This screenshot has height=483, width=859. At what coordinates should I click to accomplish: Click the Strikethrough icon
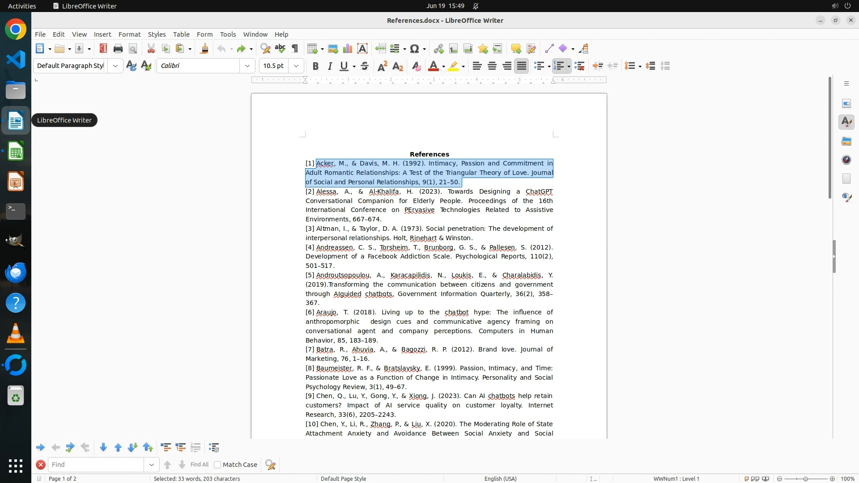[x=365, y=66]
